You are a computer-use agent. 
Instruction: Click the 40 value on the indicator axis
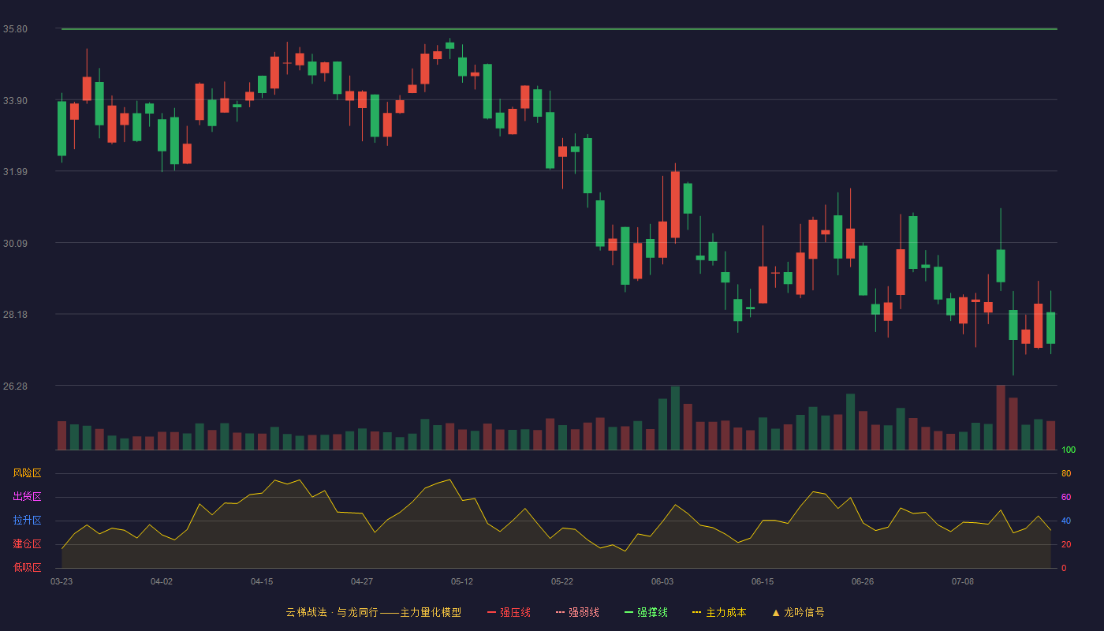(1066, 521)
